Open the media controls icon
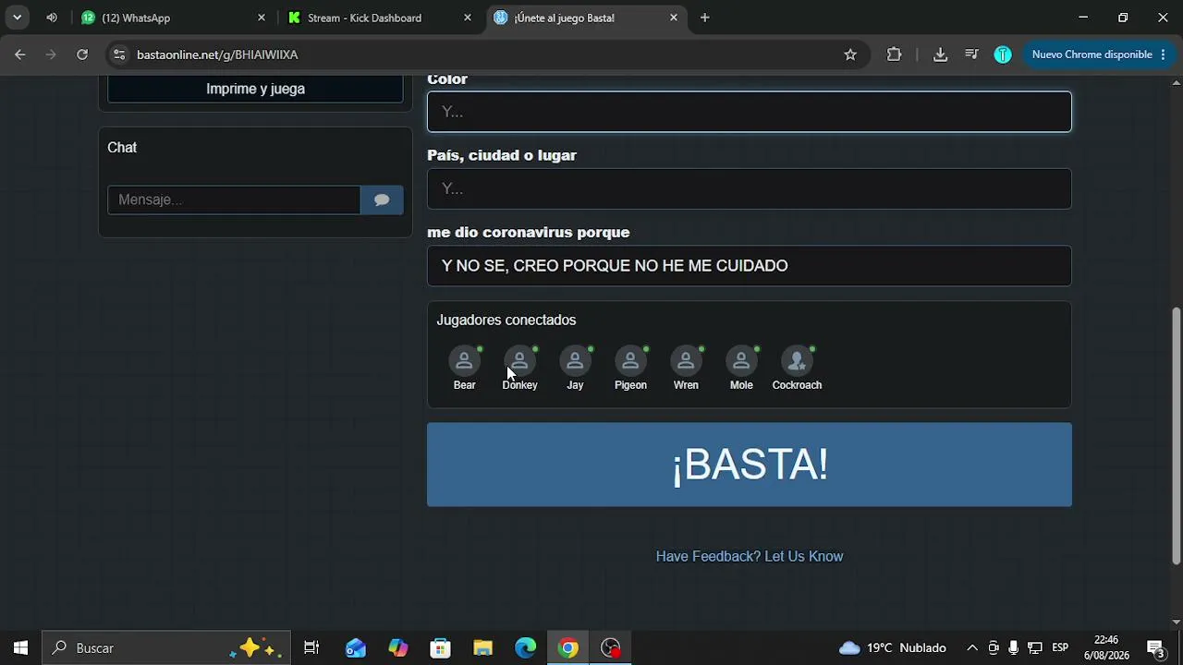Screen dimensions: 1183x665 tap(971, 54)
